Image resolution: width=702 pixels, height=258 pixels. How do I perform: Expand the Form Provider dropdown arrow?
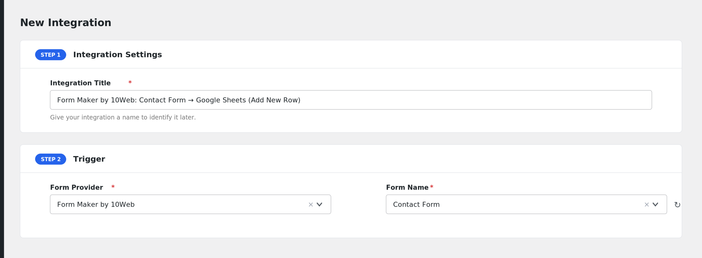coord(319,204)
